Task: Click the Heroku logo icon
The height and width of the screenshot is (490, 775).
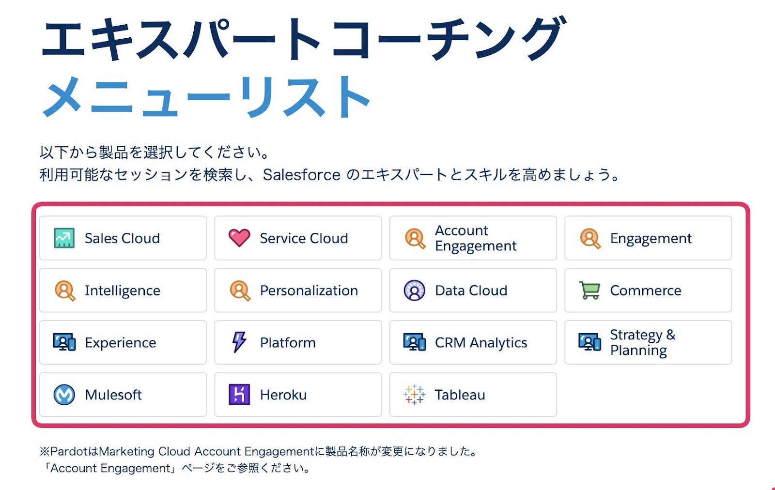Action: (x=239, y=395)
